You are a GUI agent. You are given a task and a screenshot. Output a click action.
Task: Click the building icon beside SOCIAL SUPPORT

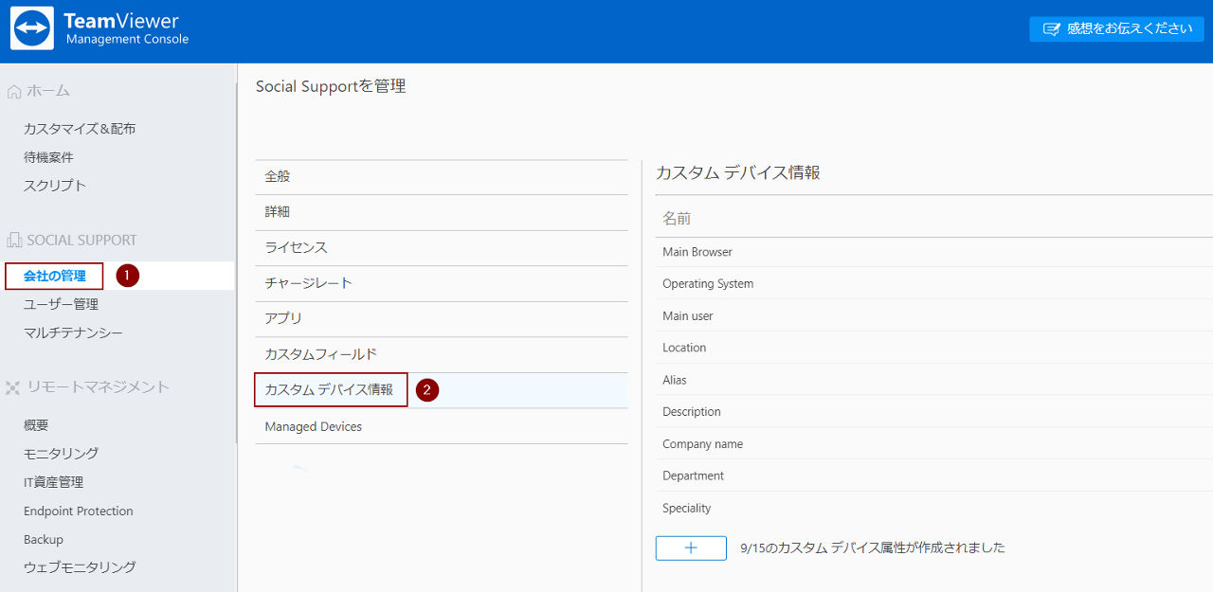click(14, 241)
